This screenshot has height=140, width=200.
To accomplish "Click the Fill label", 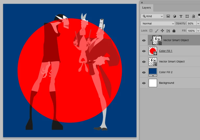I will 184,31.
